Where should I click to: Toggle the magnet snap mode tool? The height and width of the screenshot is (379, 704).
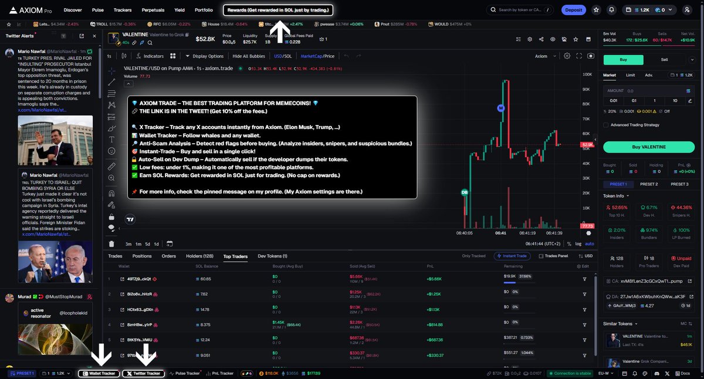111,193
